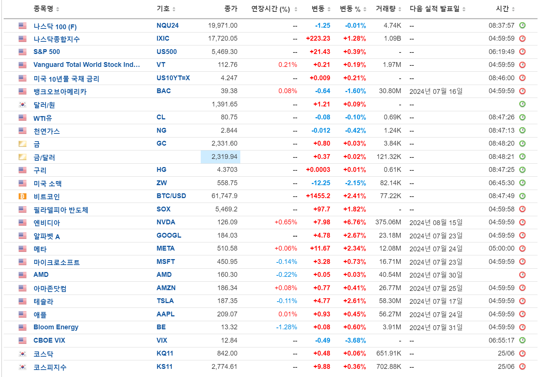Open the 필라델피아 반도체 link

pos(61,210)
